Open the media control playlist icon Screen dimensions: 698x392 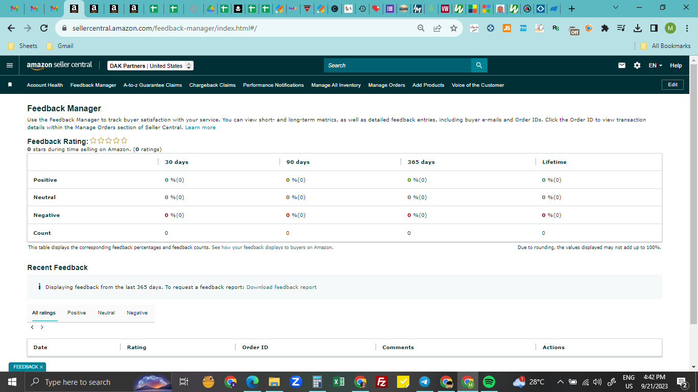(621, 28)
